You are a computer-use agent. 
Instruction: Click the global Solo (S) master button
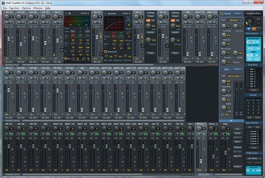pos(254,29)
